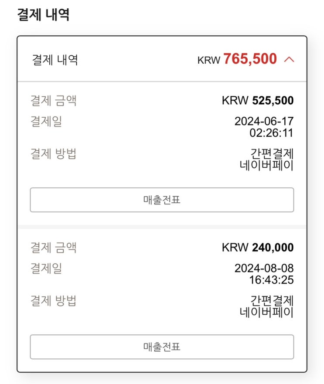324x384 pixels.
Task: Select the KRW 525,500 payment amount
Action: coord(258,100)
